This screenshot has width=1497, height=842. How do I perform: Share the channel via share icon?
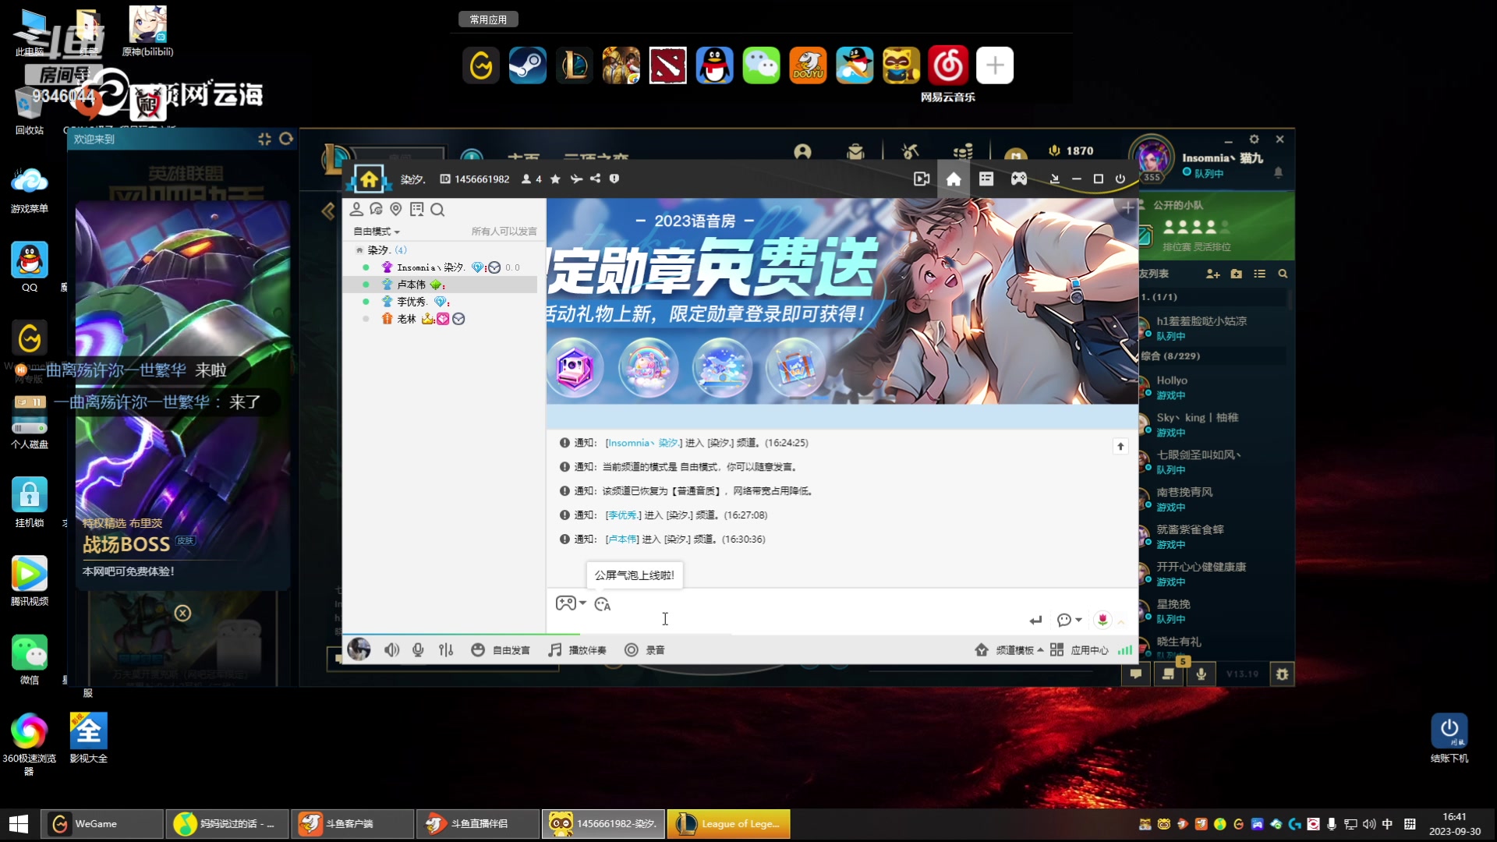(x=596, y=179)
